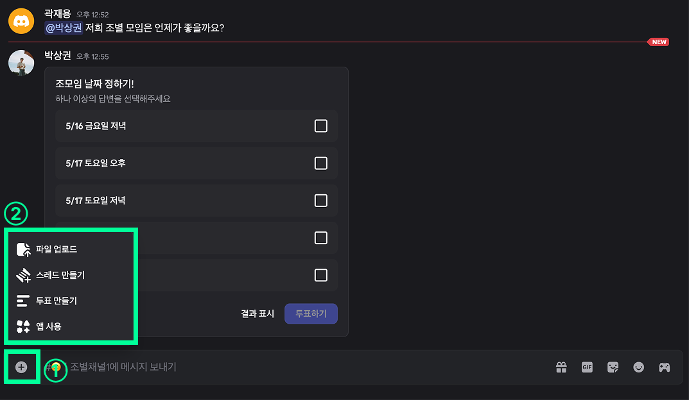Open the sticker picker icon

click(x=613, y=367)
